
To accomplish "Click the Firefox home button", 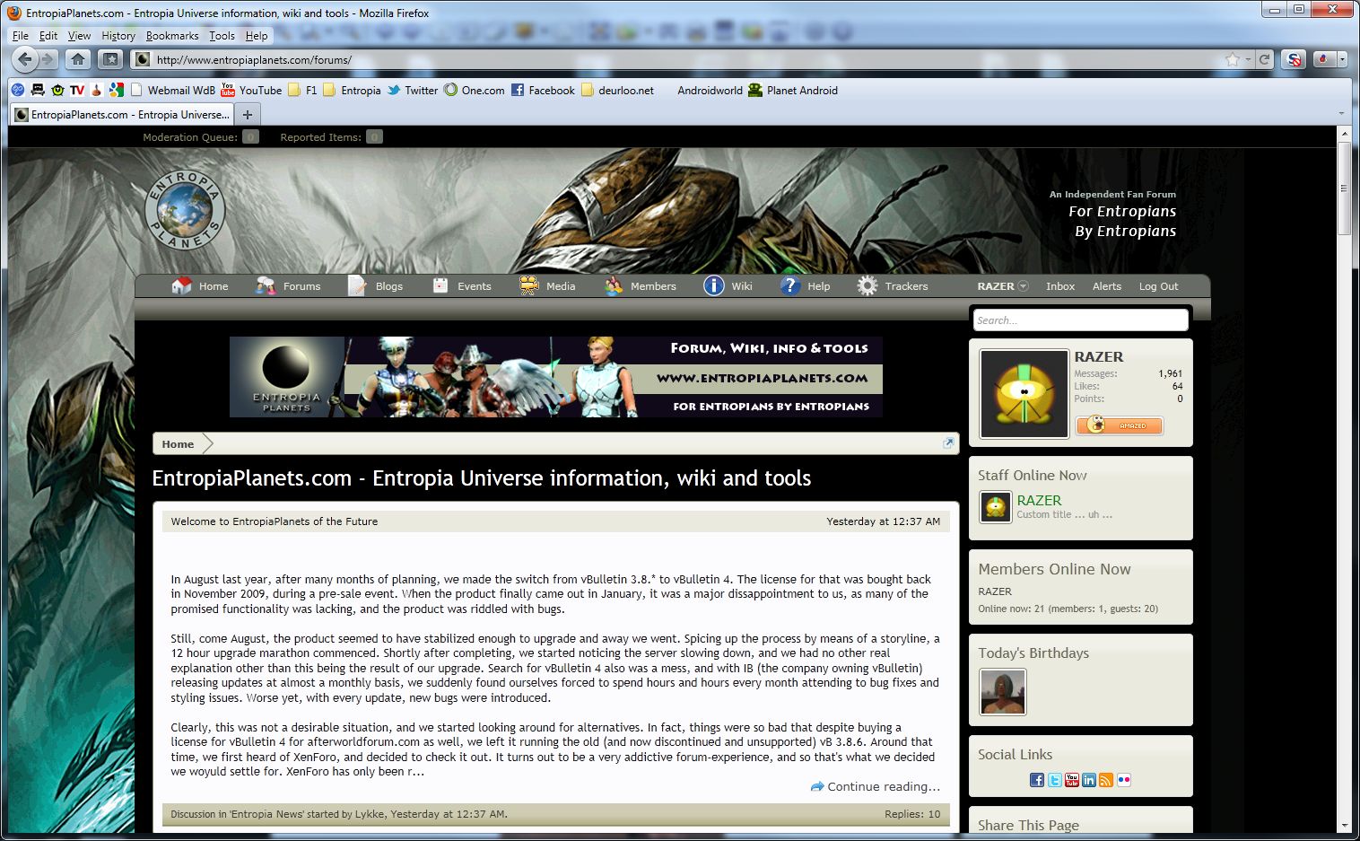I will tap(78, 59).
